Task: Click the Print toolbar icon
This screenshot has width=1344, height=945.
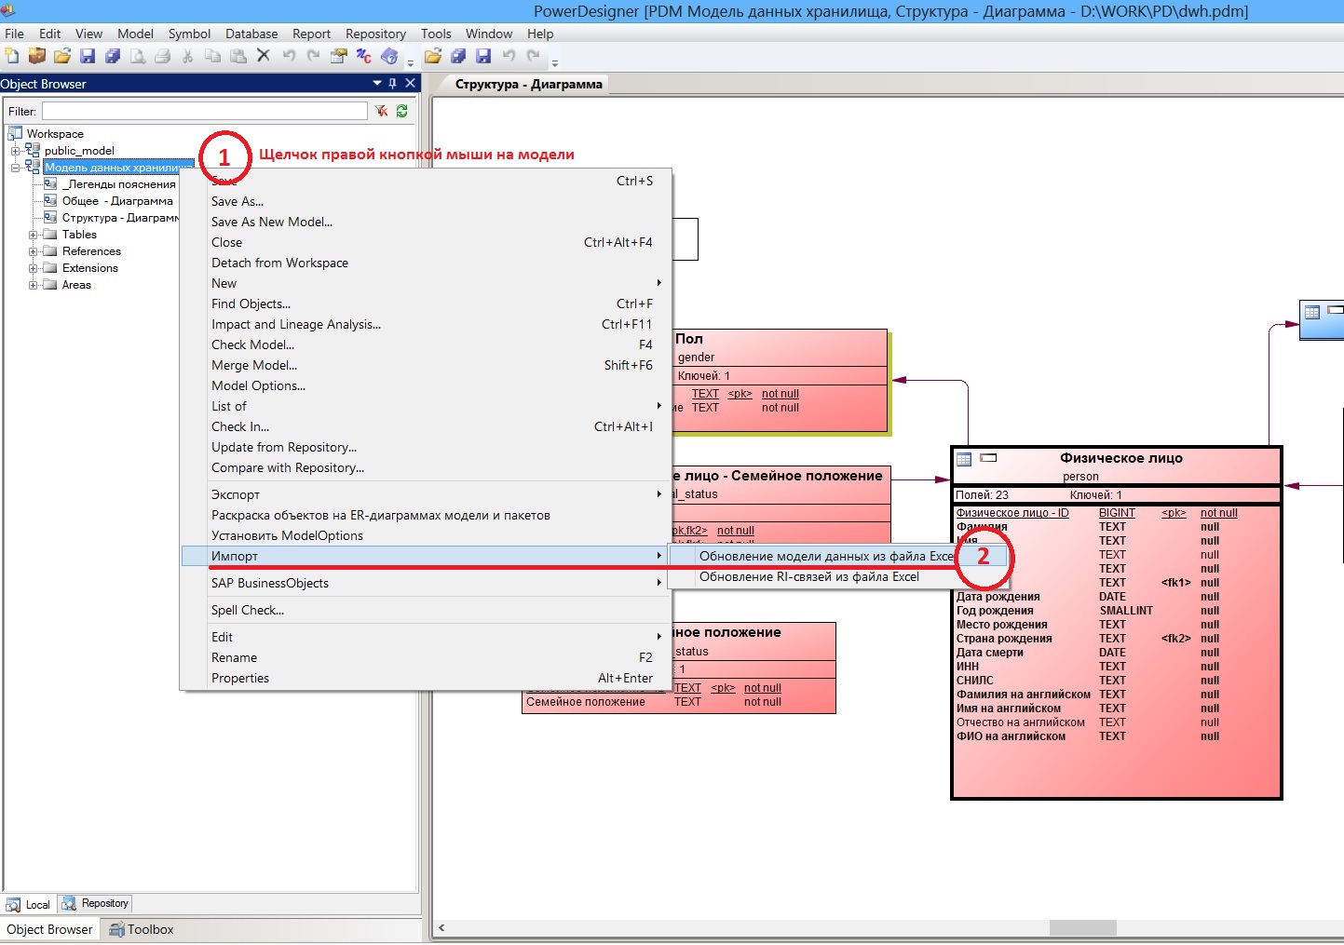Action: [163, 56]
